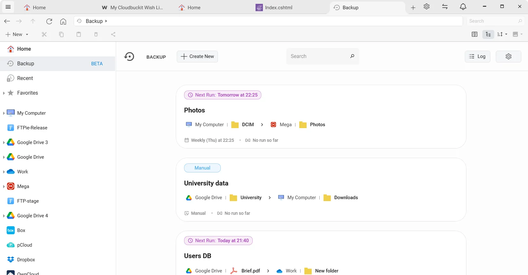The image size is (528, 275).
Task: Click the address bar path field
Action: (268, 21)
